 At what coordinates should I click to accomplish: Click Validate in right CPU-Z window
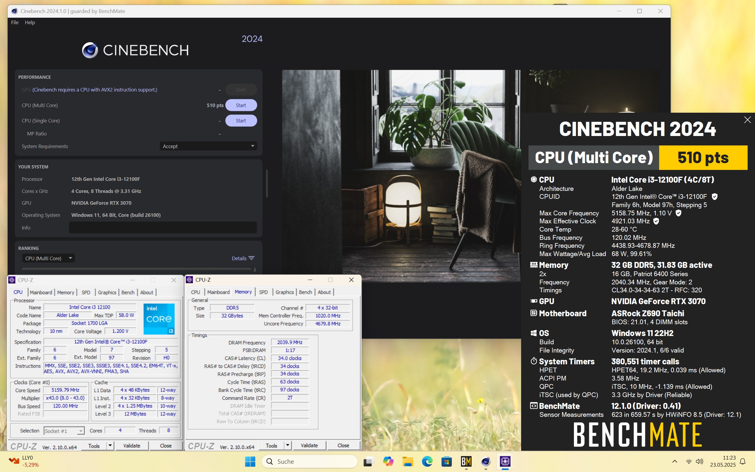[x=309, y=445]
